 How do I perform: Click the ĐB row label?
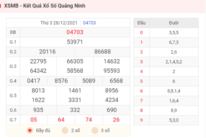pos(13,32)
